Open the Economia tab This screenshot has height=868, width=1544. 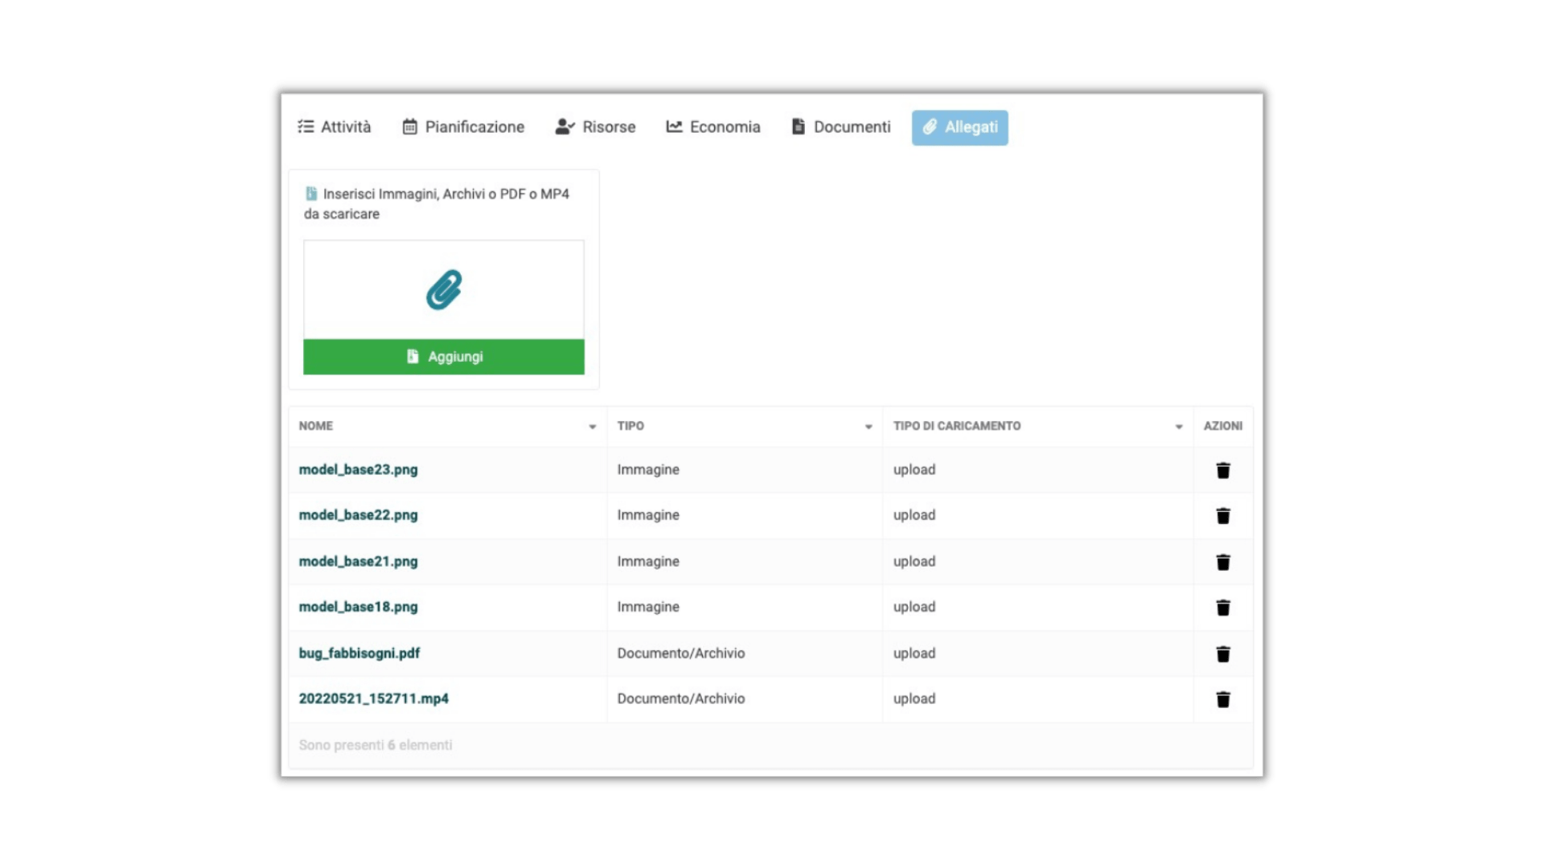712,127
